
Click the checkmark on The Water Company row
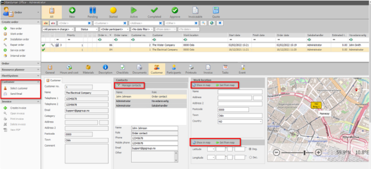(x=43, y=45)
